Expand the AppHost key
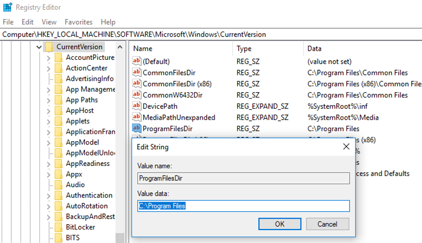Image resolution: width=422 pixels, height=243 pixels. pos(49,111)
